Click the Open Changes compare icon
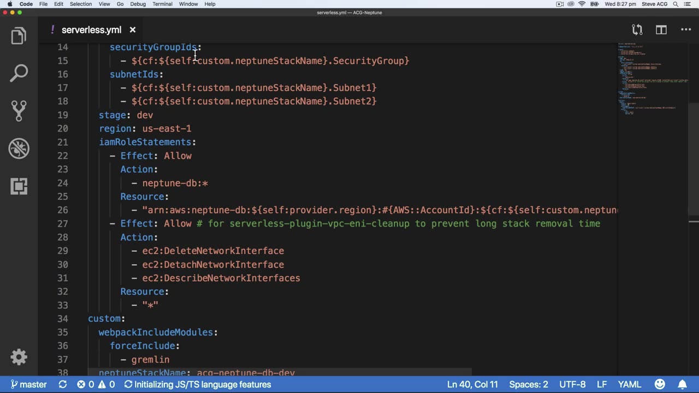The image size is (699, 393). tap(637, 30)
